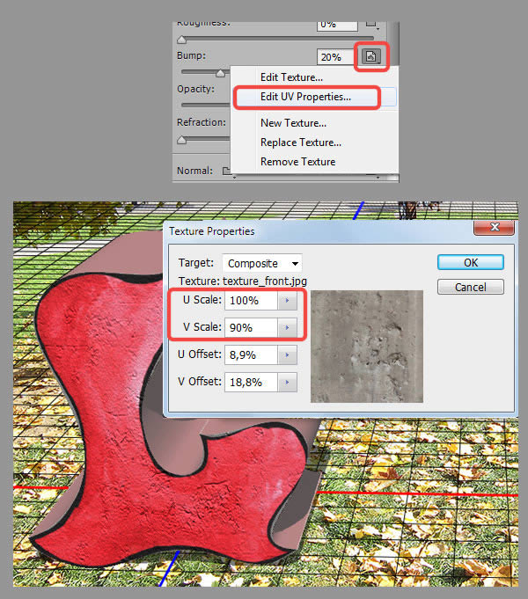Image resolution: width=528 pixels, height=599 pixels.
Task: Close the Texture Properties dialog
Action: pos(495,227)
